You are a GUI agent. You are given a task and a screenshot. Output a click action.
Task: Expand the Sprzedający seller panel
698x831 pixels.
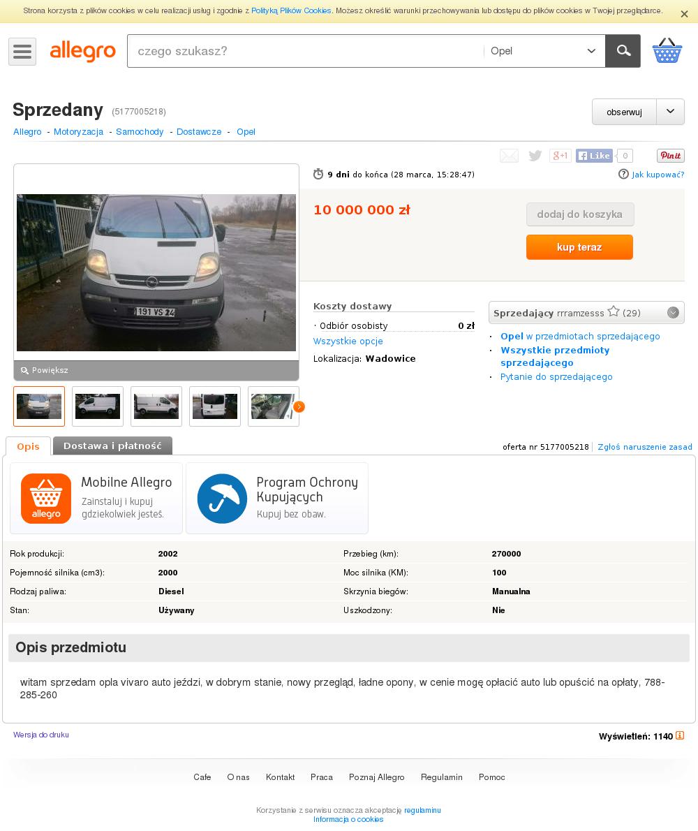click(673, 313)
